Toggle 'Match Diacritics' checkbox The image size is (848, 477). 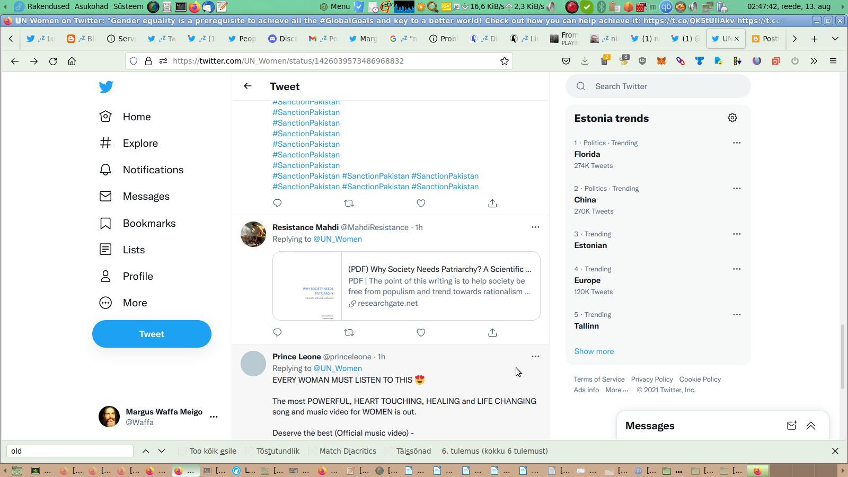point(312,451)
